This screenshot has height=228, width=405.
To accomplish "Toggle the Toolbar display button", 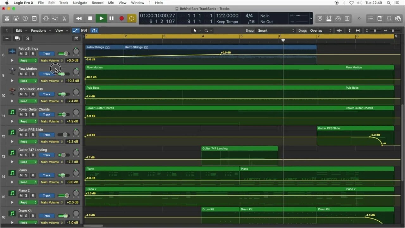I will (x=34, y=18).
